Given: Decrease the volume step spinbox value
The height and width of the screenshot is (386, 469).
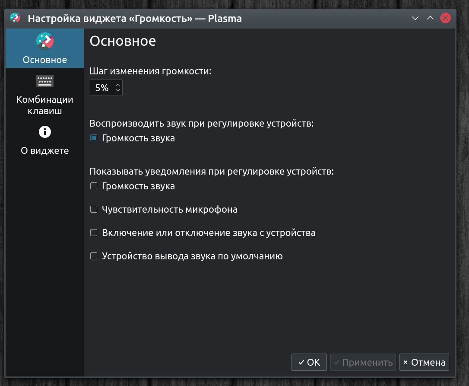Looking at the screenshot, I should click(x=118, y=90).
